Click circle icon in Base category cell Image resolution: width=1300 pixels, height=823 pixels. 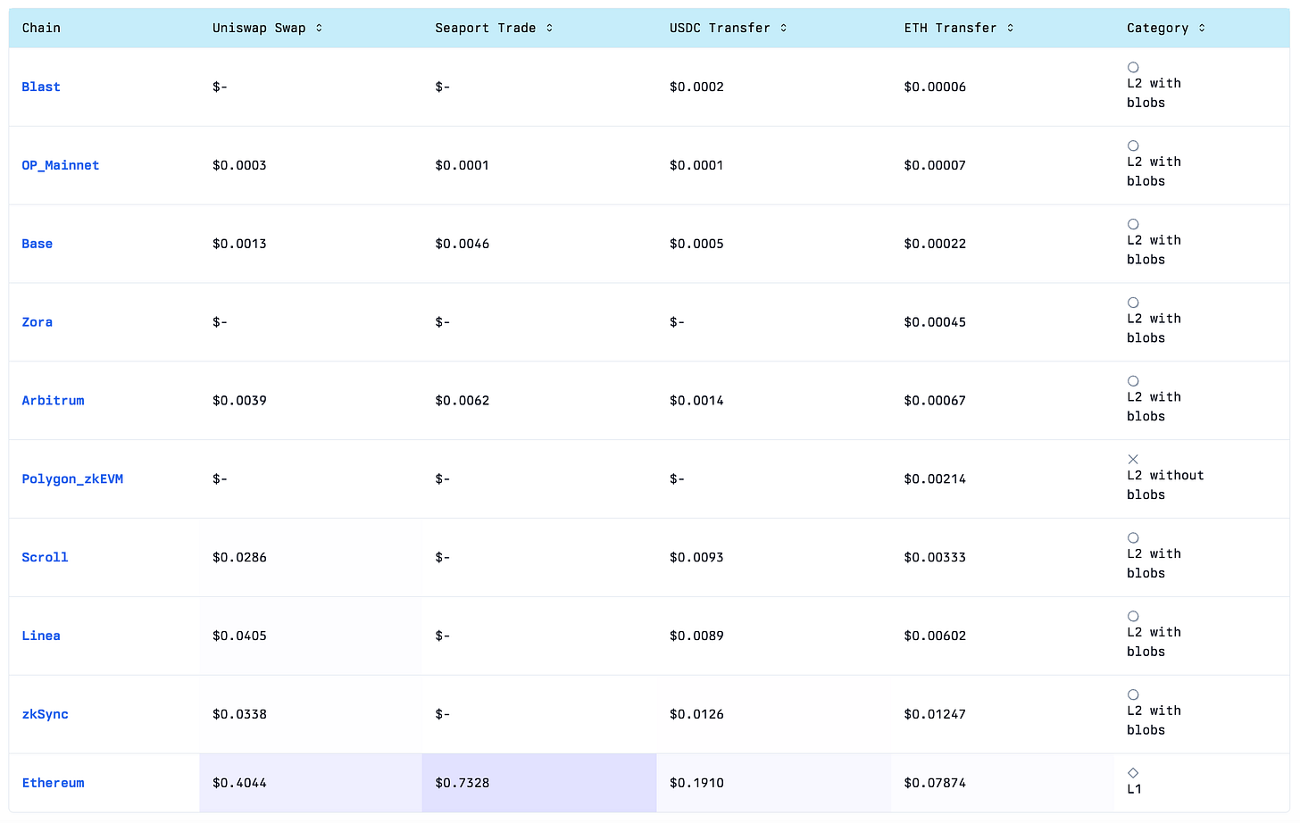[1133, 225]
